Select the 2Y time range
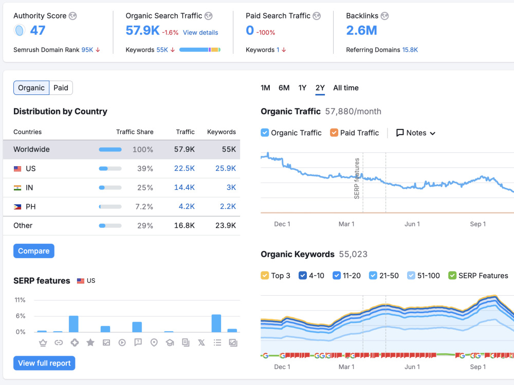The image size is (514, 385). [320, 88]
